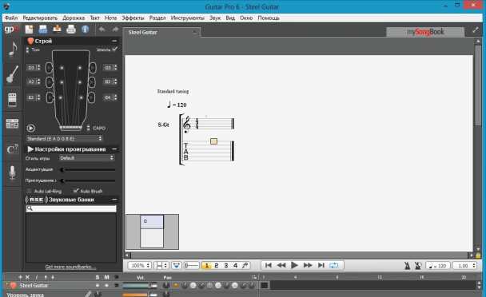Click the new document toolbar icon
The height and width of the screenshot is (297, 486).
(29, 30)
